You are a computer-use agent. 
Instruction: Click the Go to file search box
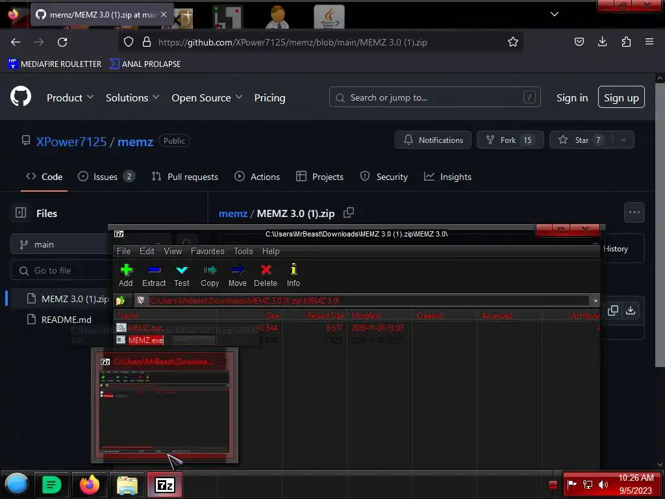click(59, 270)
